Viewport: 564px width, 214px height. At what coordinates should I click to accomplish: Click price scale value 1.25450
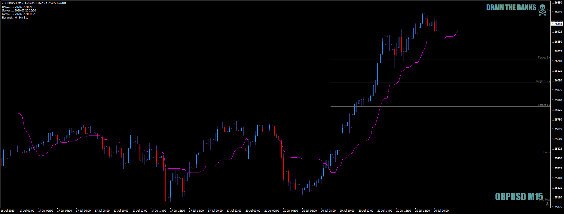[557, 158]
